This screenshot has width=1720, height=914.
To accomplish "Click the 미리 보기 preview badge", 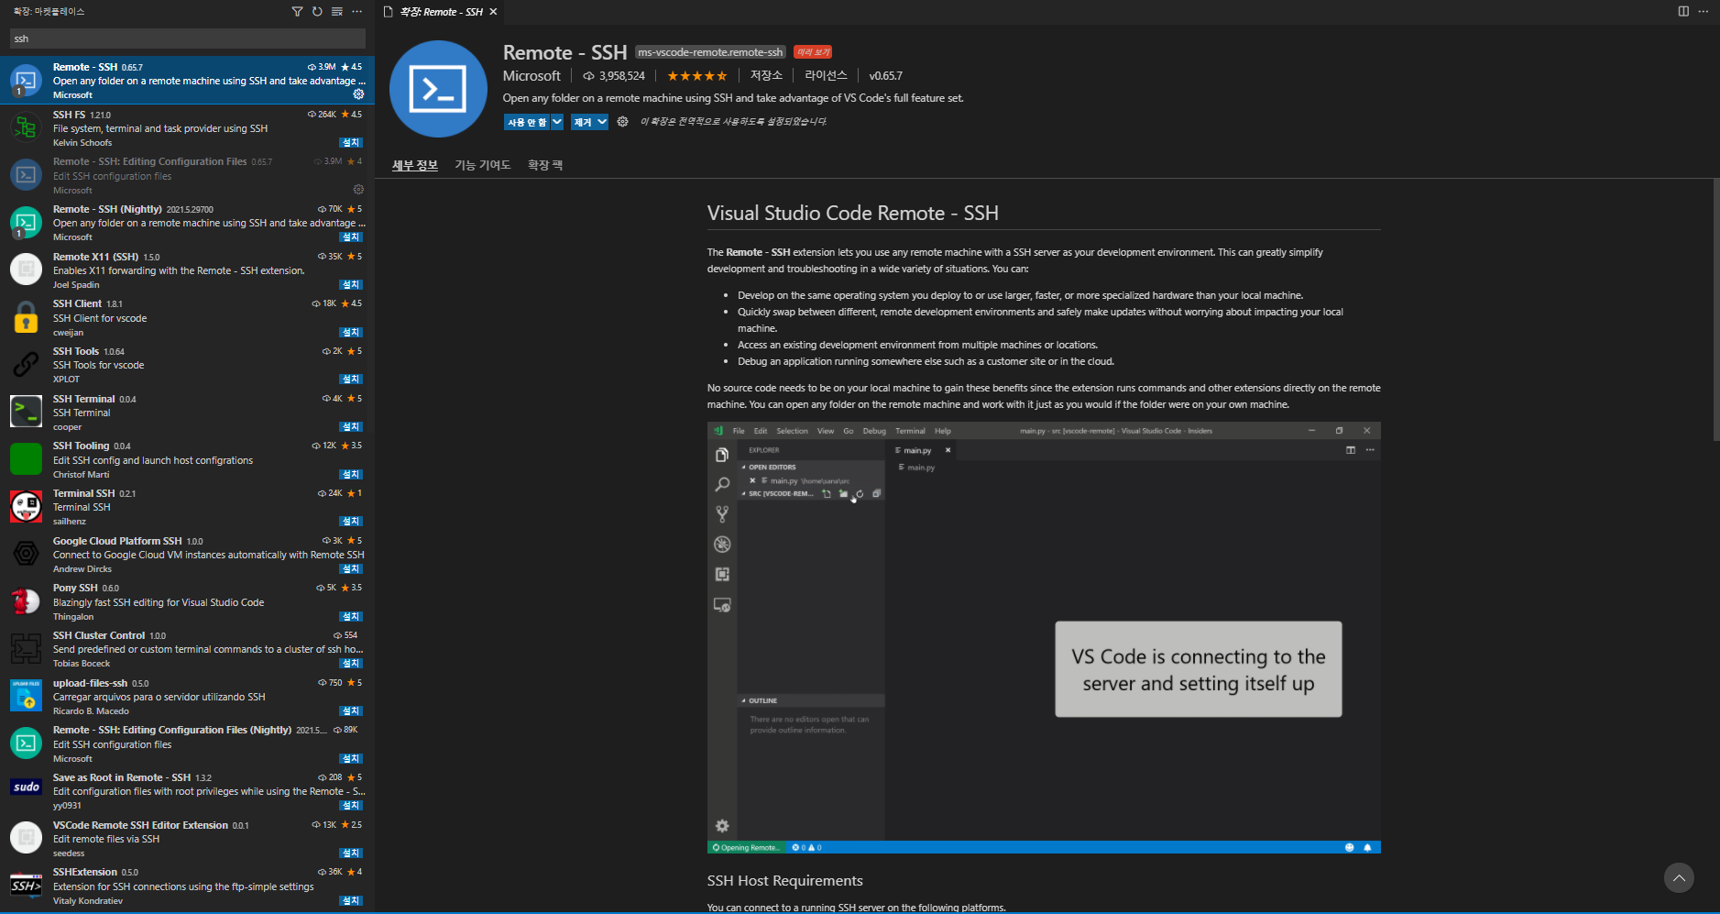I will point(813,52).
